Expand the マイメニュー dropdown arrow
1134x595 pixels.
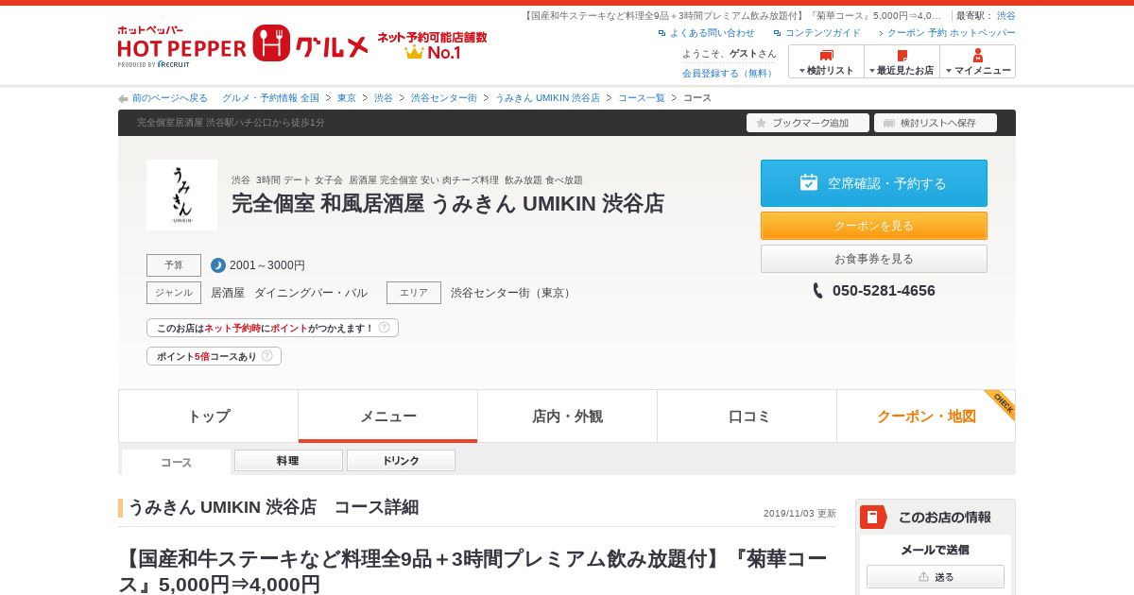coord(949,71)
